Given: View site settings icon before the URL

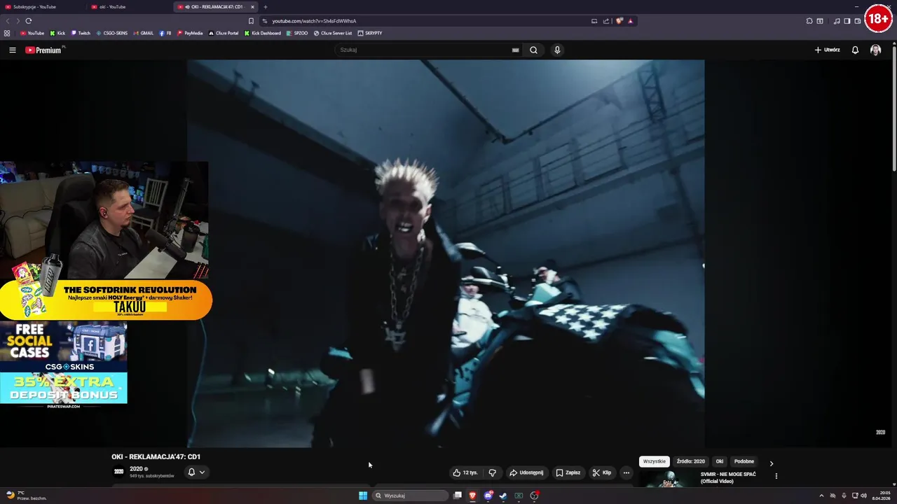Looking at the screenshot, I should click(x=264, y=21).
